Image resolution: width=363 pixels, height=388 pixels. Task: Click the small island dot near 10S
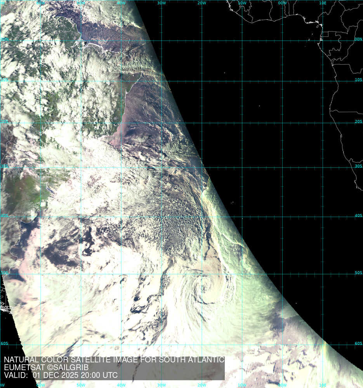click(225, 72)
